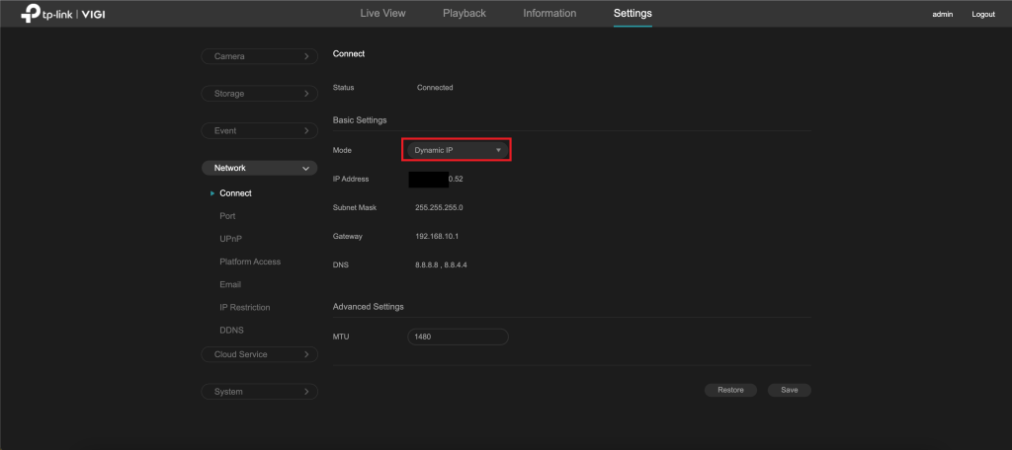Collapse the Network settings section
This screenshot has width=1012, height=450.
[260, 169]
